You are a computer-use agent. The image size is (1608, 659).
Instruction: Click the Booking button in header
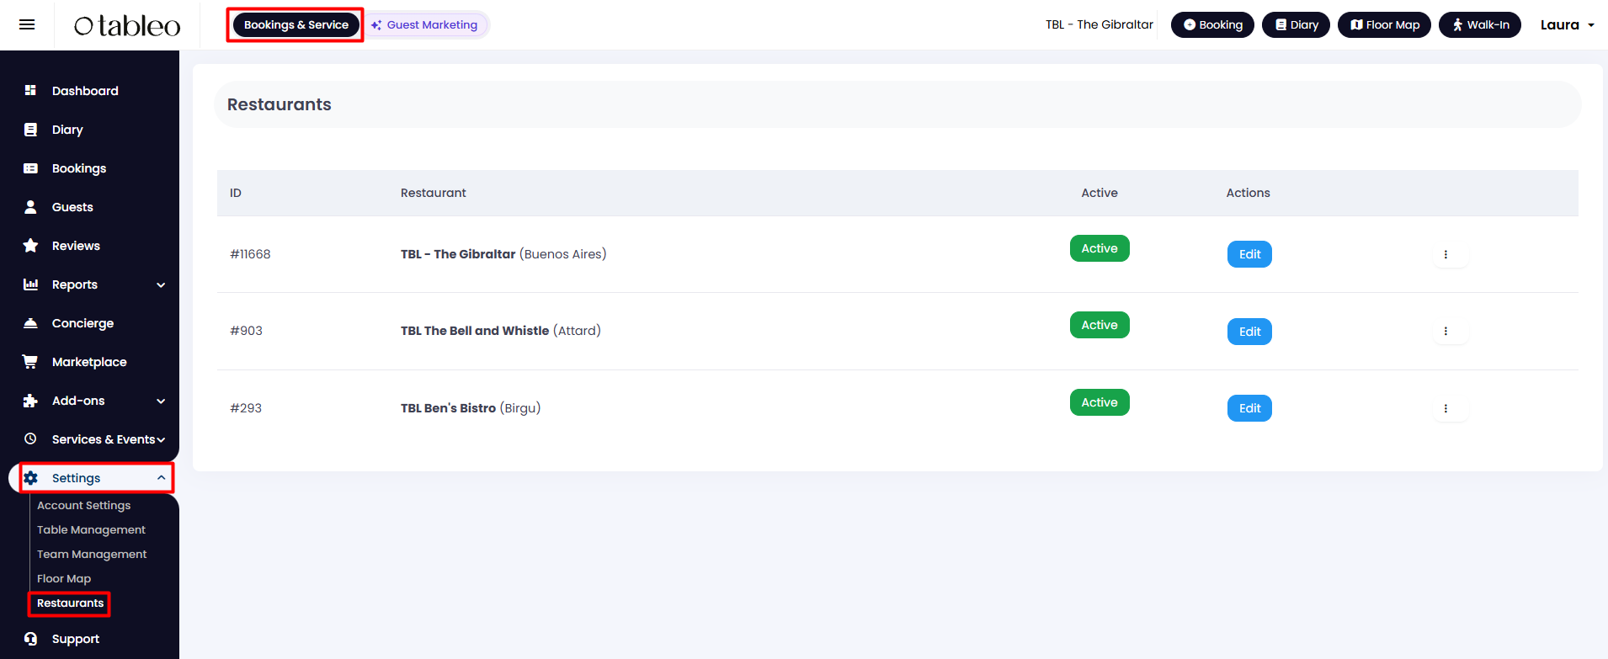pyautogui.click(x=1212, y=25)
